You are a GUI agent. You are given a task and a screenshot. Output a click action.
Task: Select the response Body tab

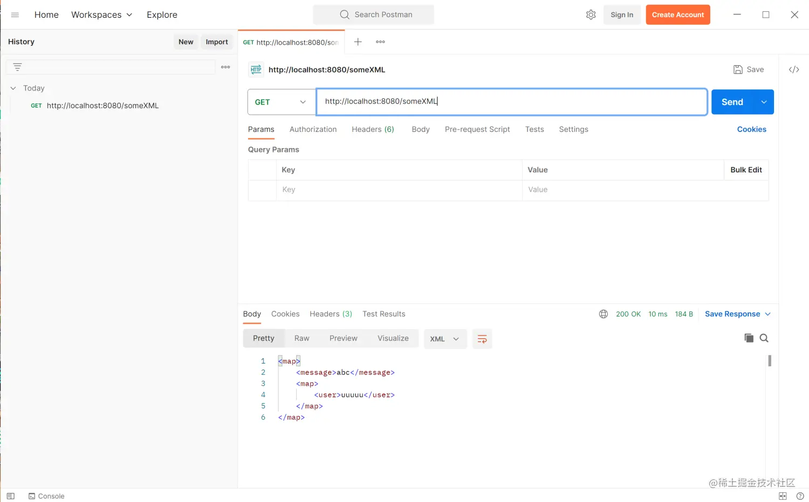pyautogui.click(x=252, y=314)
